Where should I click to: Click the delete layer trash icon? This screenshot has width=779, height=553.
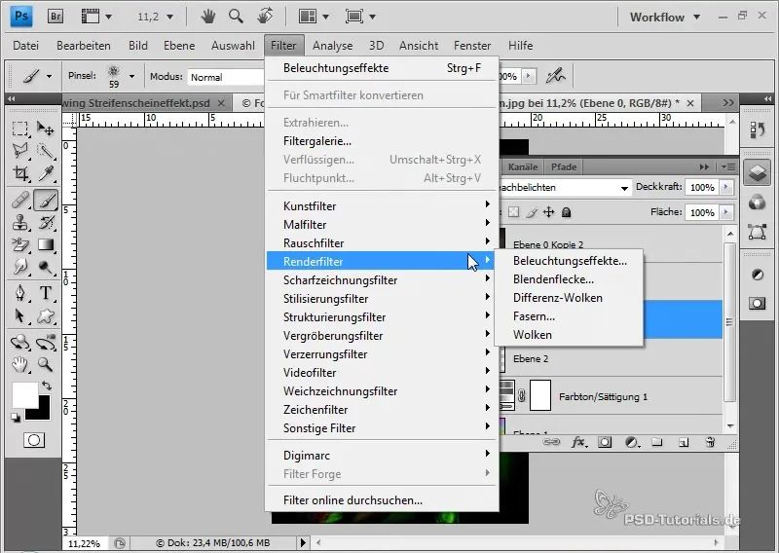click(x=710, y=442)
